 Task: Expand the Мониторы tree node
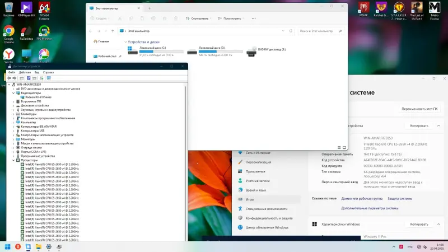click(x=13, y=139)
